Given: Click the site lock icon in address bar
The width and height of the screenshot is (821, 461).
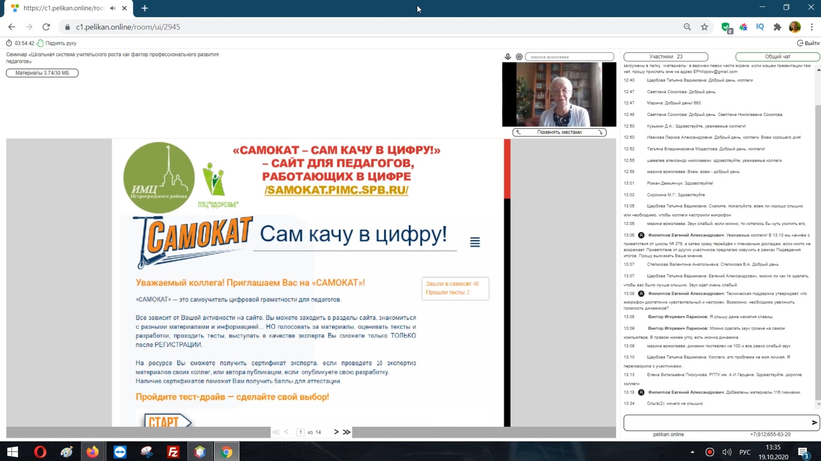Looking at the screenshot, I should (x=67, y=27).
